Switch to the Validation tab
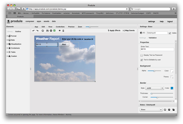183x124 pixels. pyautogui.click(x=152, y=38)
